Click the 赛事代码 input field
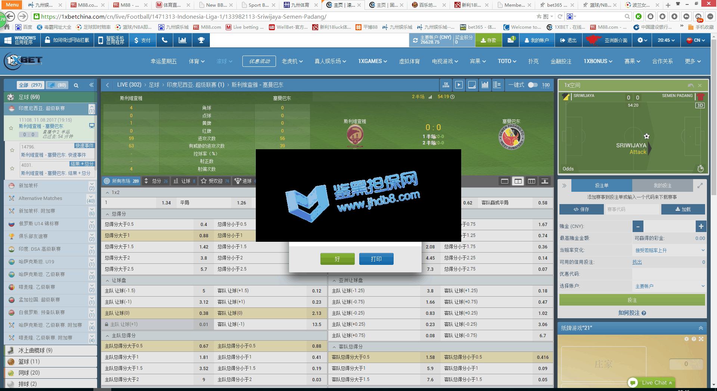Screen dimensions: 717x391 [632, 210]
